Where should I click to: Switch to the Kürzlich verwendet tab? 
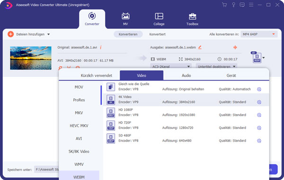pos(97,75)
